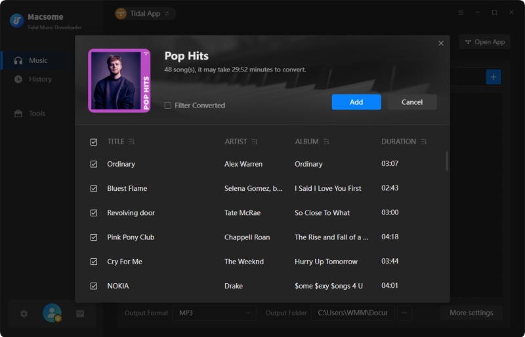
Task: Click song title Revolving door
Action: click(x=131, y=213)
